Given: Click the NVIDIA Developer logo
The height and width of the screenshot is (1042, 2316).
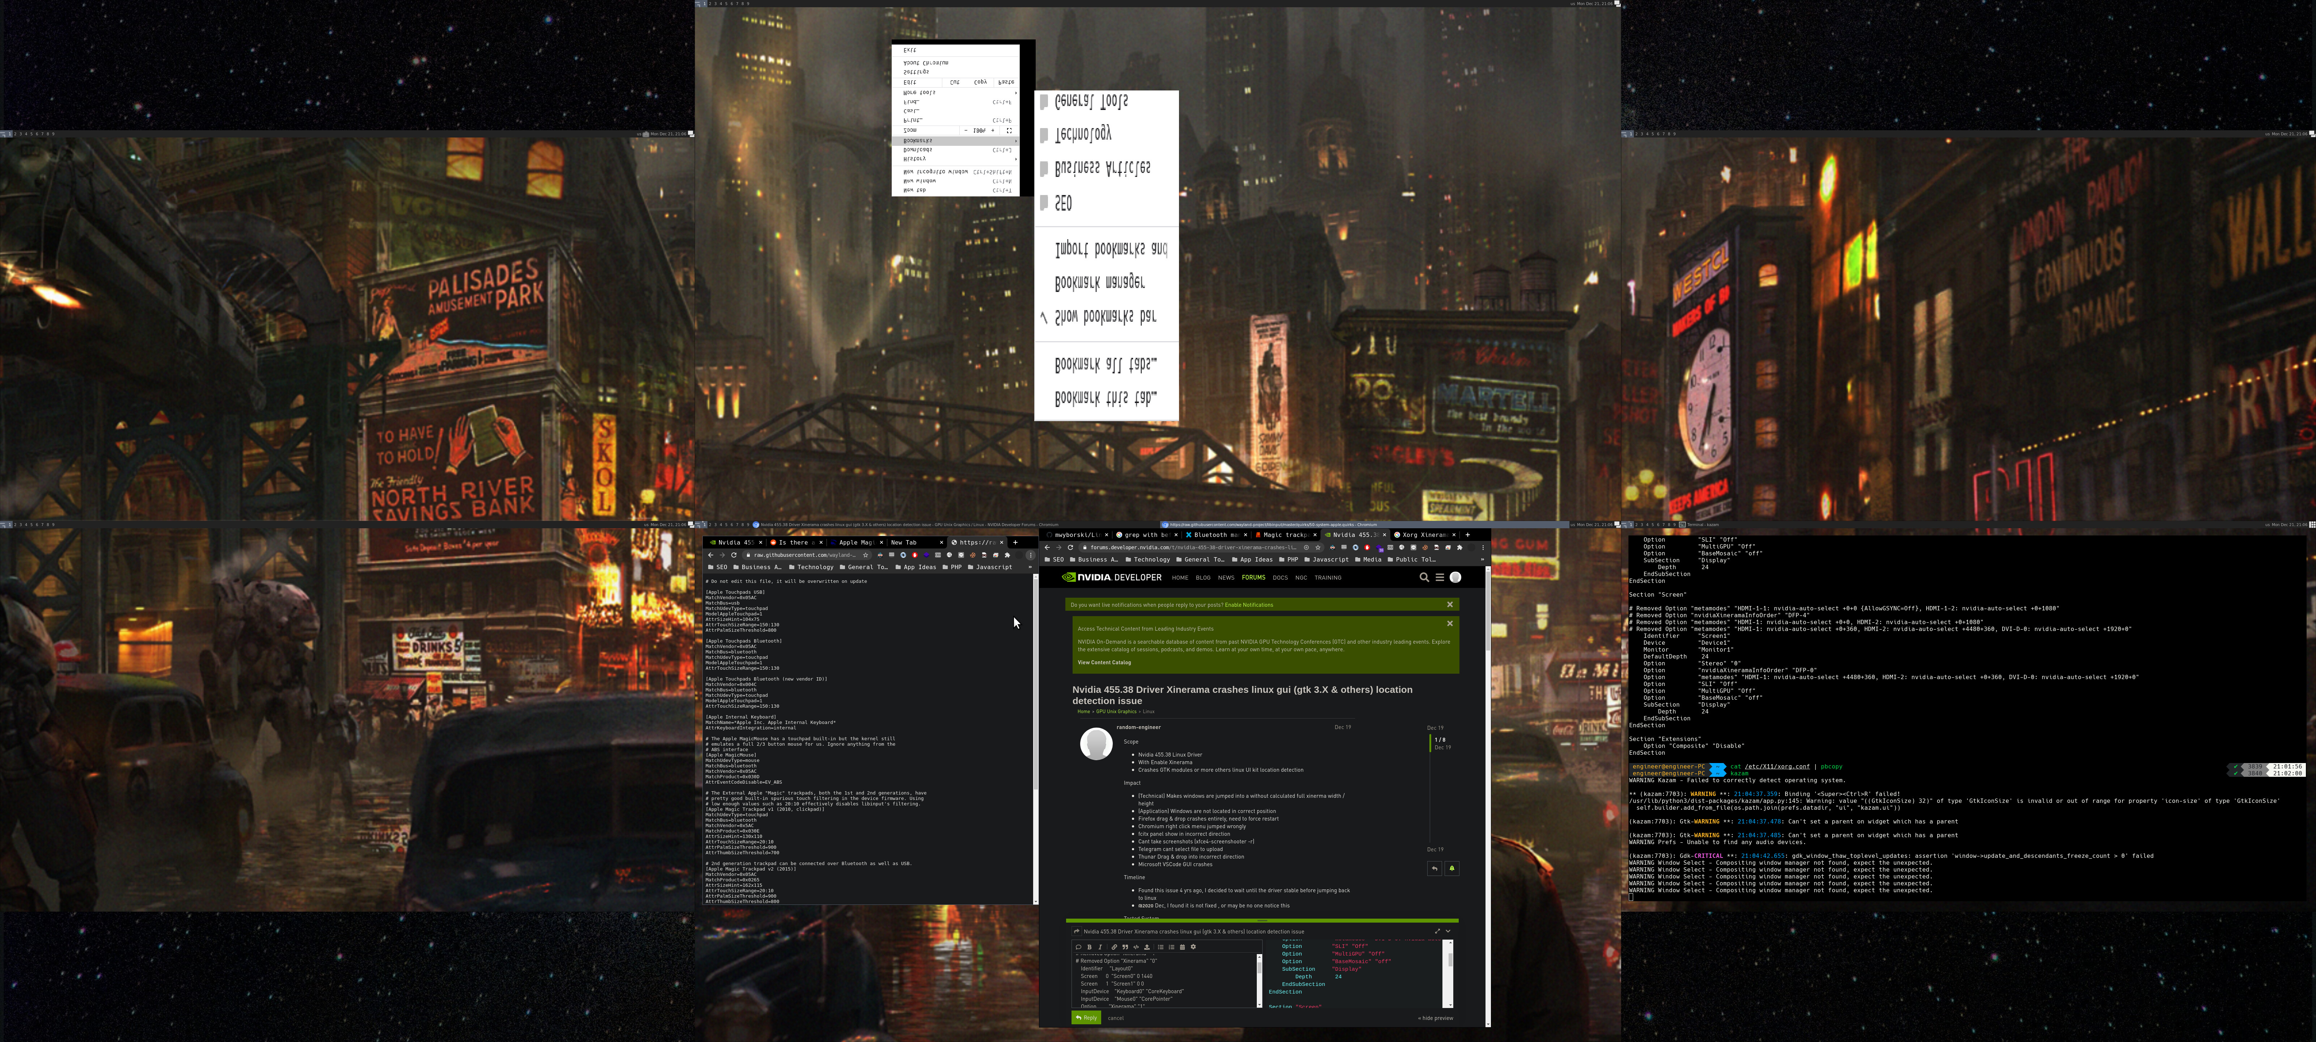Looking at the screenshot, I should 1112,577.
